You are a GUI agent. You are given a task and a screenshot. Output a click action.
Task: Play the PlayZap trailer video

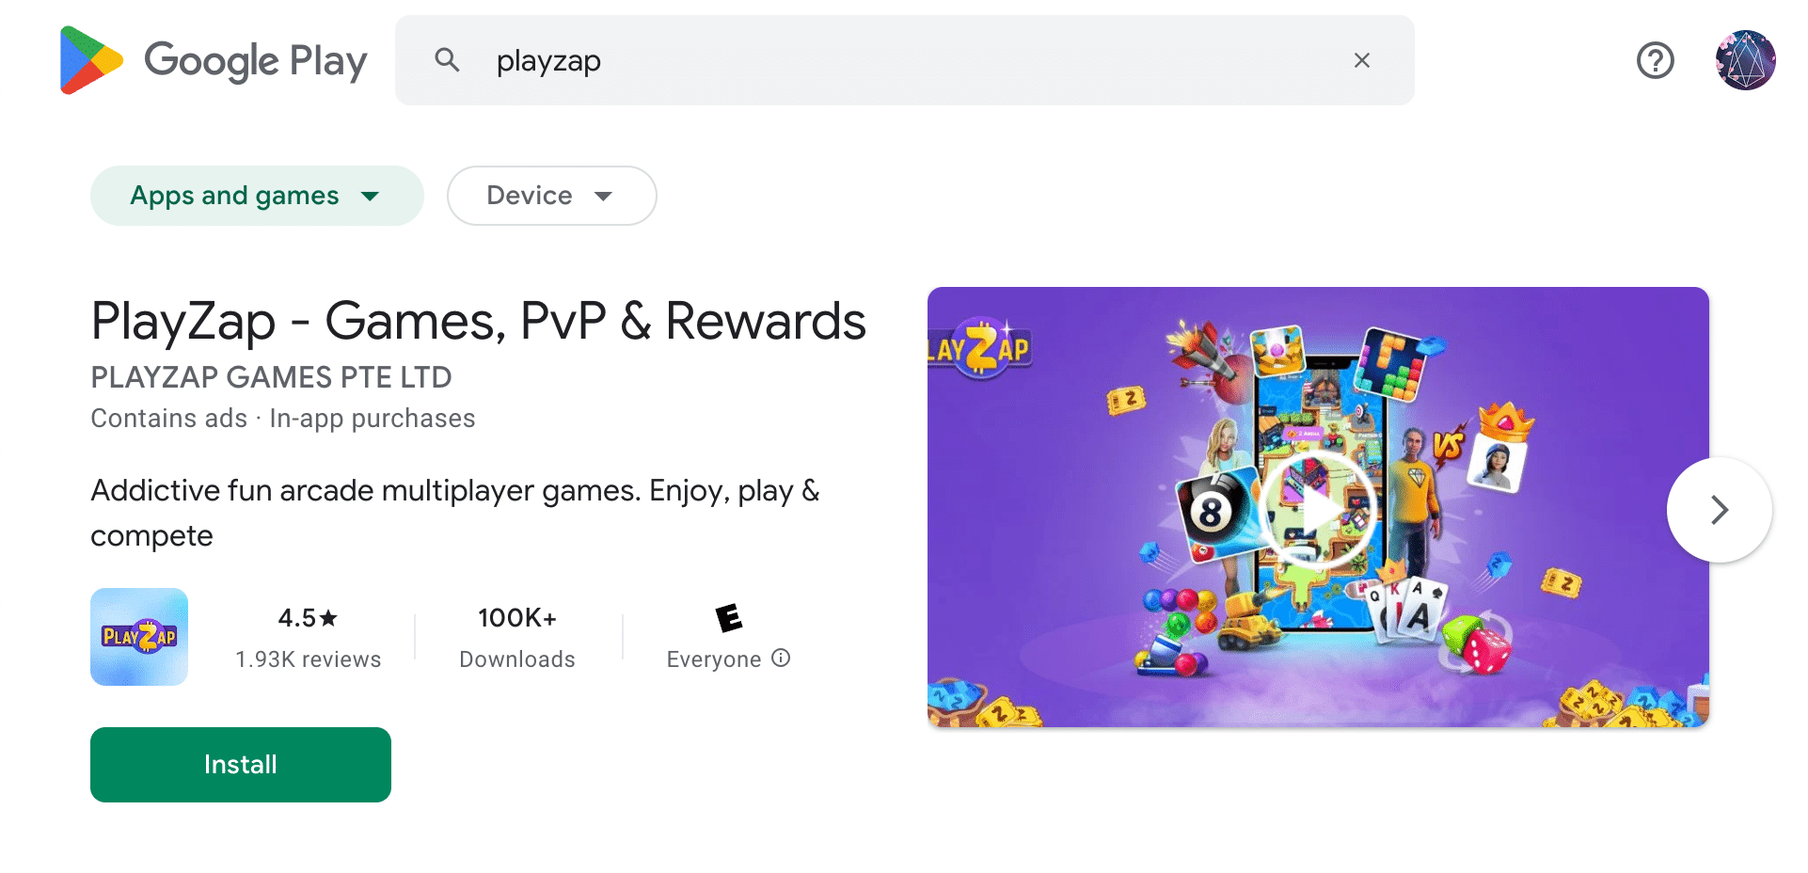click(1318, 509)
